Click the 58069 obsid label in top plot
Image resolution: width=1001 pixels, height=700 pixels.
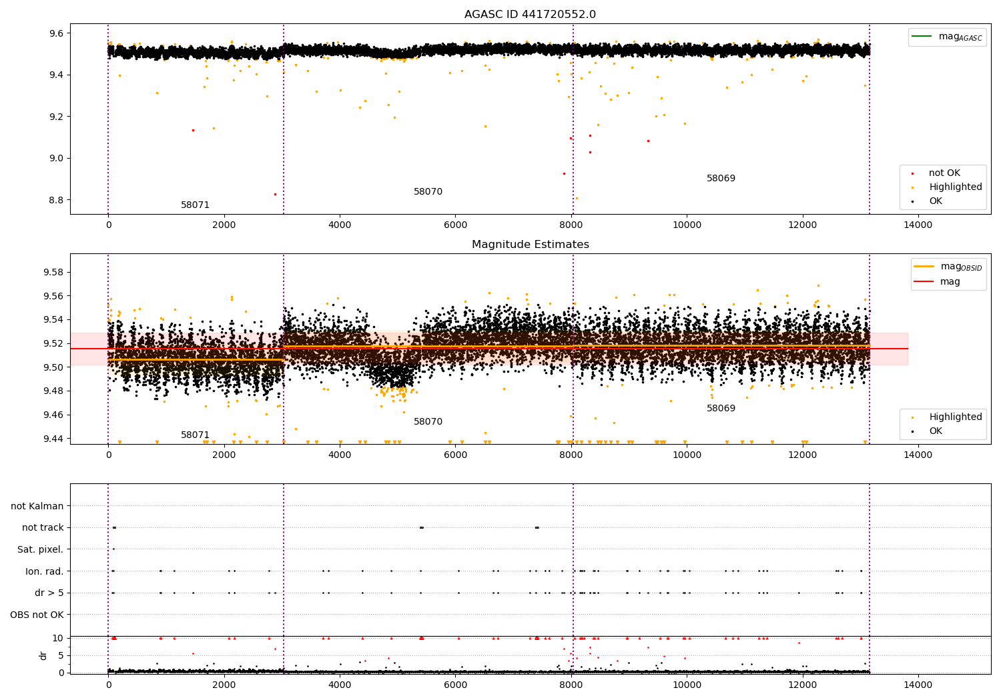pyautogui.click(x=721, y=179)
